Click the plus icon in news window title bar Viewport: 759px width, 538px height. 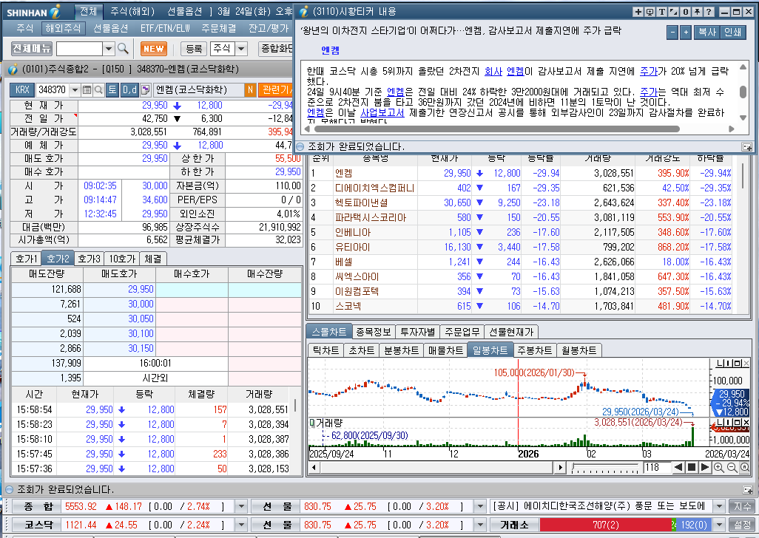(x=638, y=12)
